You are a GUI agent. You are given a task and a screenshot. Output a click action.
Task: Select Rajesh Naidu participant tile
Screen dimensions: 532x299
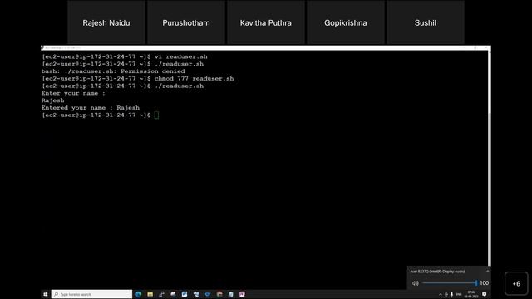[x=106, y=22]
